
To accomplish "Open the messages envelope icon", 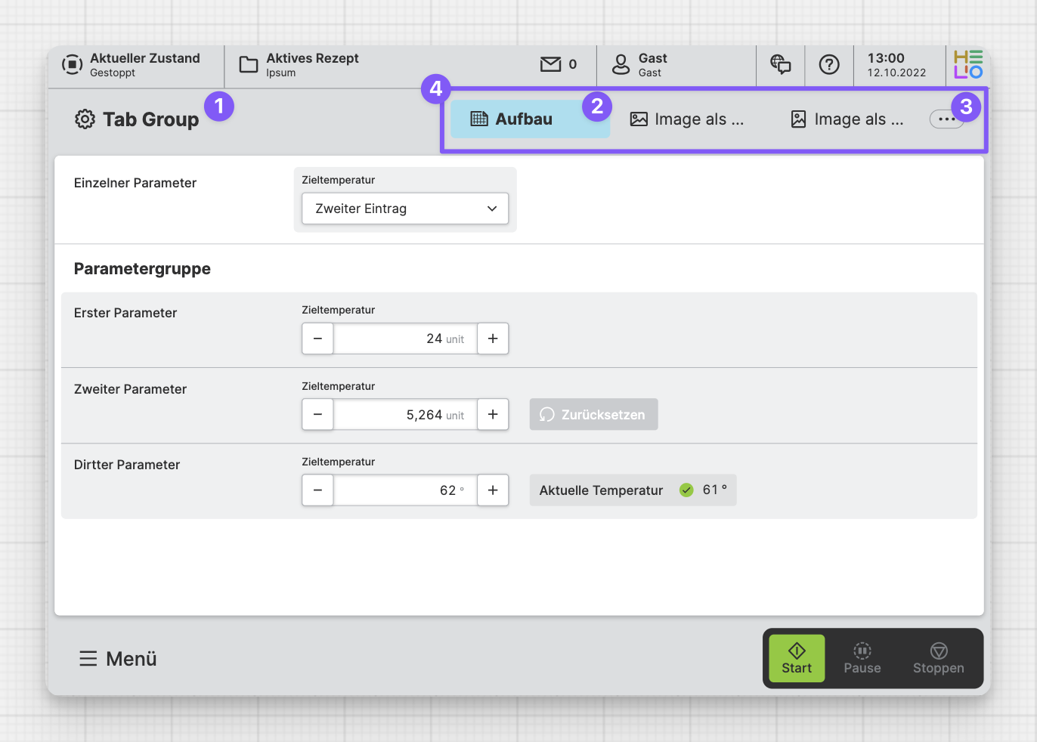I will tap(551, 65).
